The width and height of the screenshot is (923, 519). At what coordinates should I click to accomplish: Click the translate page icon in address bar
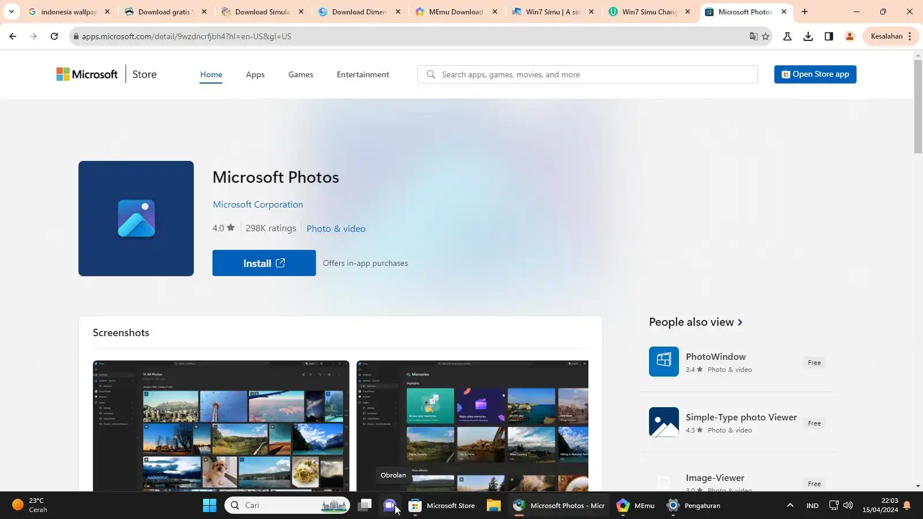[753, 36]
